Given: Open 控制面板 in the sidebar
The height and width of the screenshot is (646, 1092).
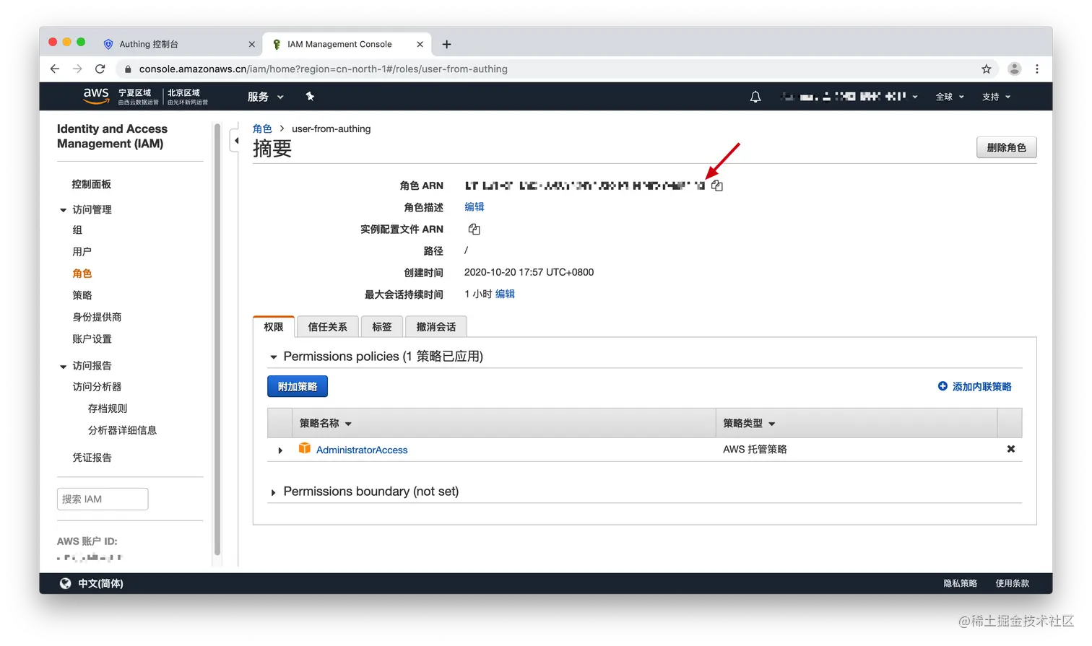Looking at the screenshot, I should click(x=92, y=184).
